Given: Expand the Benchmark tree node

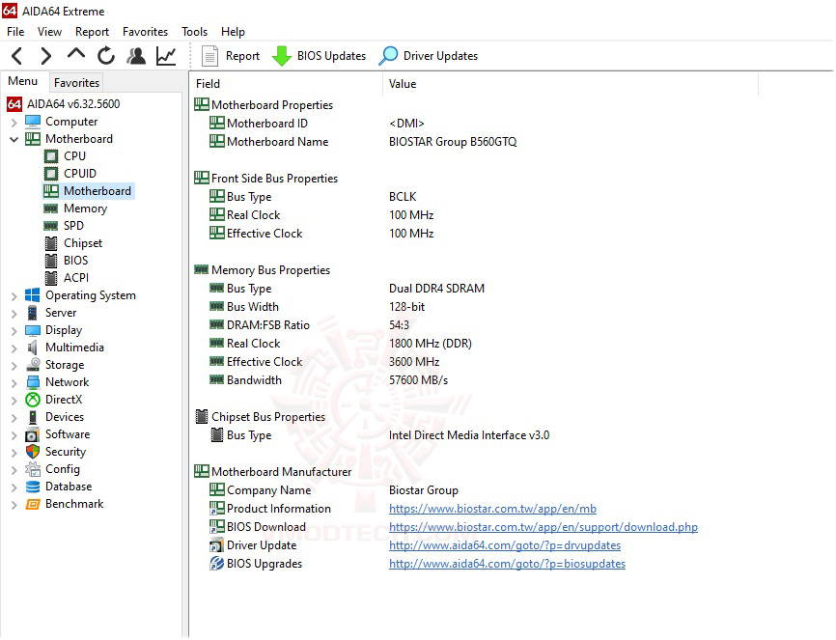Looking at the screenshot, I should click(x=14, y=505).
